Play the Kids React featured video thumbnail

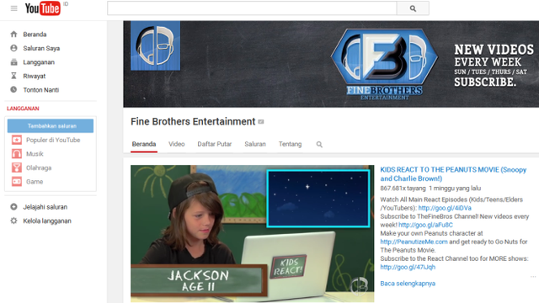coord(253,234)
